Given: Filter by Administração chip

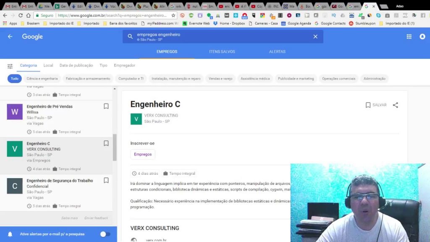Looking at the screenshot, I should pos(375,79).
